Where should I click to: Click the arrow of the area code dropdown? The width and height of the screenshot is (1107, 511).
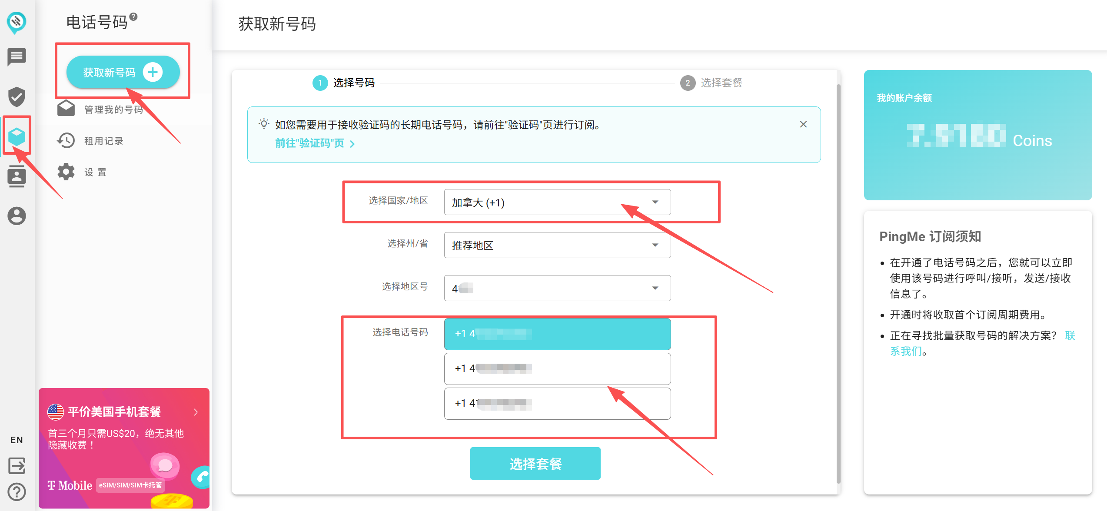pos(655,288)
